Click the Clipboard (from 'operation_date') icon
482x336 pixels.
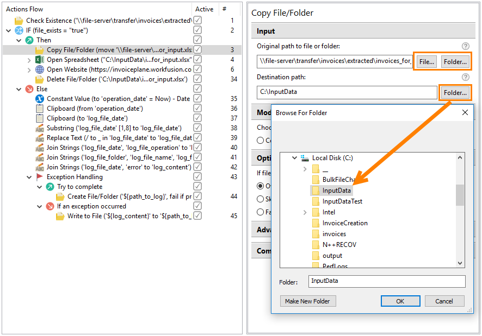39,109
